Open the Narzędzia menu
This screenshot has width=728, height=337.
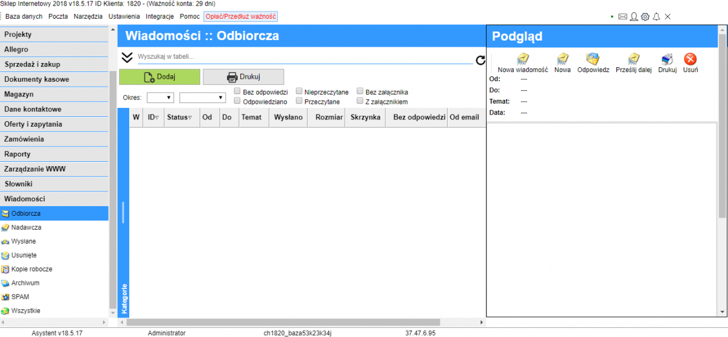(88, 17)
